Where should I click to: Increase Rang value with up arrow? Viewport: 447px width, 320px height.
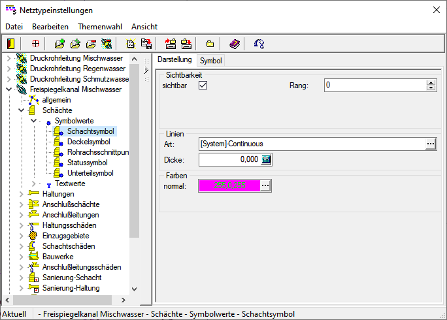[x=431, y=82]
